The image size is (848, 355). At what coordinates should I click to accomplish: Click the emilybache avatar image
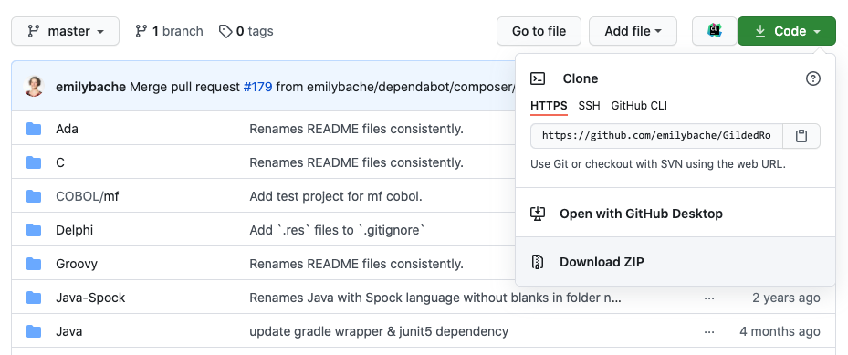34,87
